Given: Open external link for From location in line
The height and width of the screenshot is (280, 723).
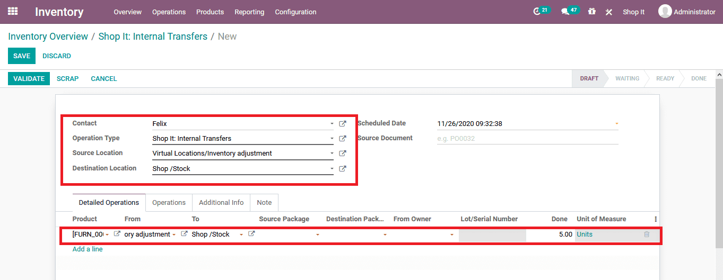Looking at the screenshot, I should point(184,234).
